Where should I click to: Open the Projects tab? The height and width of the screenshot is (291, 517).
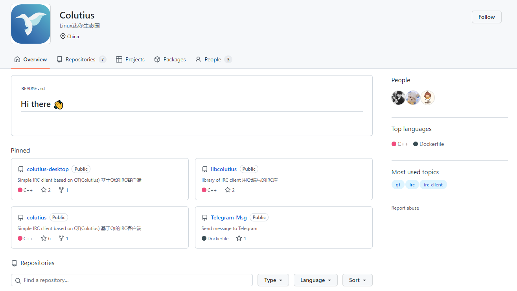click(130, 60)
